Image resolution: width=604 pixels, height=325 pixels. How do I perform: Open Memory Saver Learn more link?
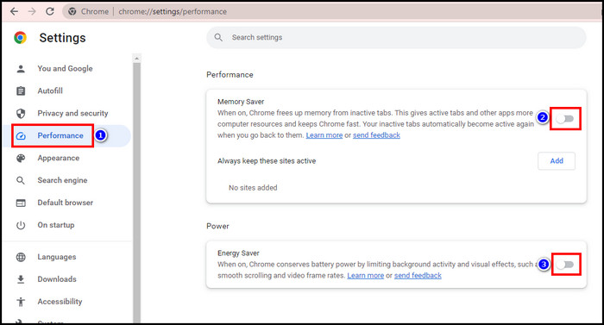click(x=324, y=135)
